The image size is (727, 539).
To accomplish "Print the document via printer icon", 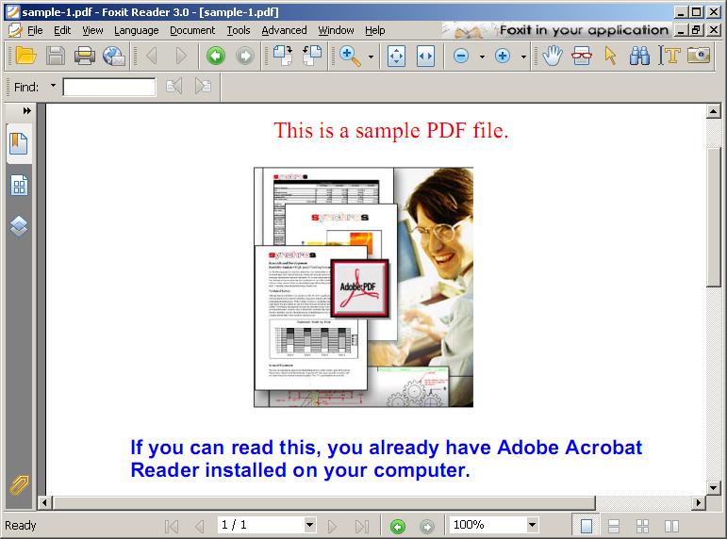I will 84,56.
